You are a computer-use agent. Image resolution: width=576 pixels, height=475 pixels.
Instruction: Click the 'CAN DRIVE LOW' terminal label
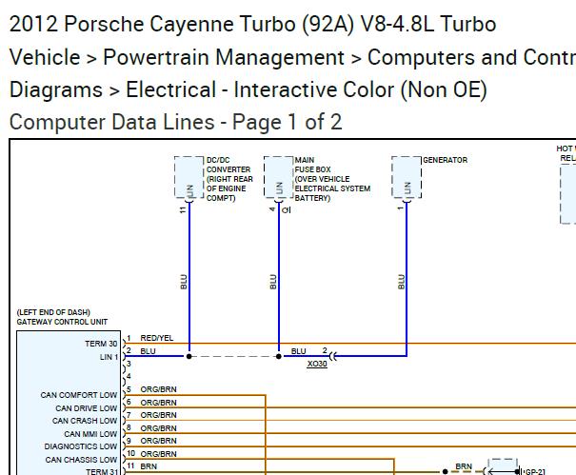tap(87, 408)
